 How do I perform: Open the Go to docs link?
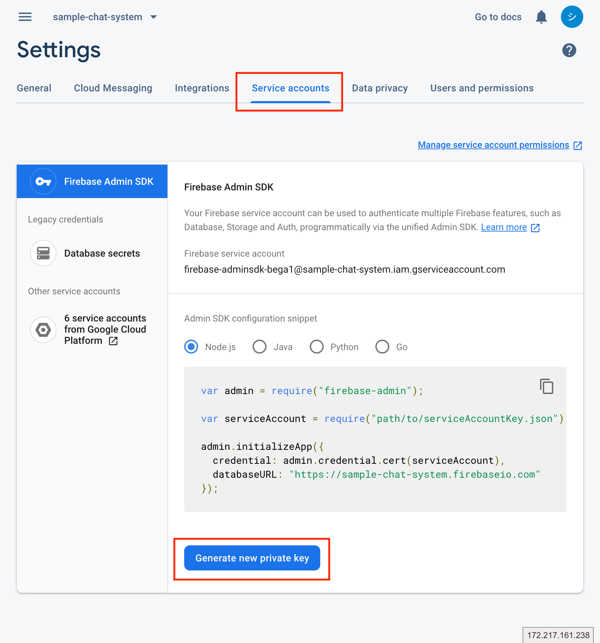(x=498, y=17)
